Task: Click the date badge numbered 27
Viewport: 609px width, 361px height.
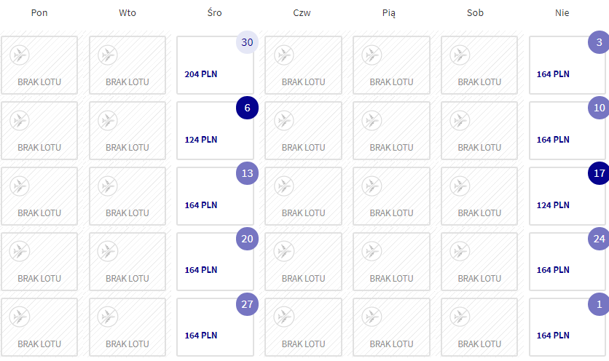Action: click(x=248, y=304)
